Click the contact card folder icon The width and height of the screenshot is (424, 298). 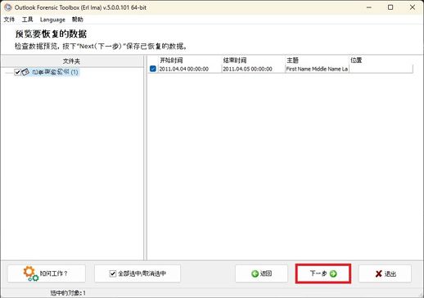click(x=25, y=72)
